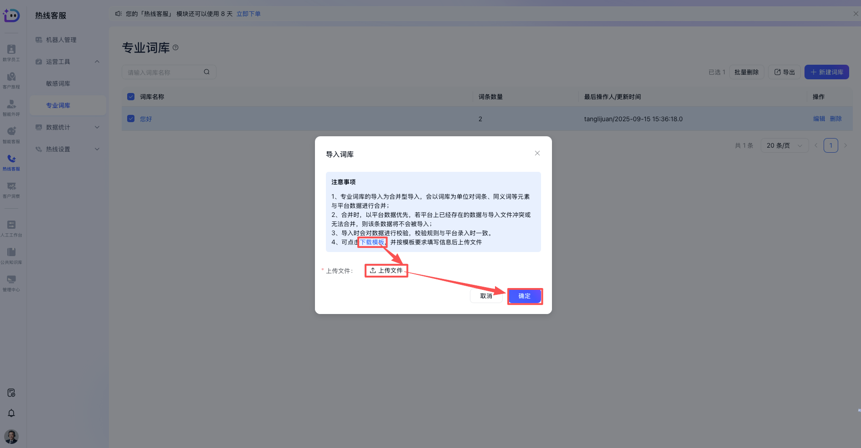Expand the 数据统计 menu section

click(67, 127)
